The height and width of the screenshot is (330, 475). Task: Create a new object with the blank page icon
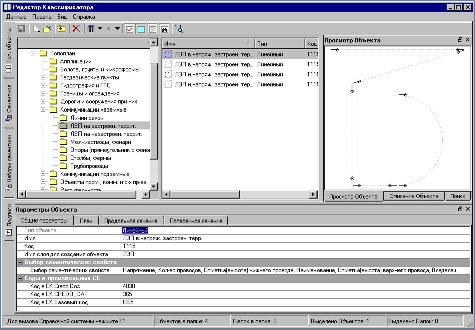click(x=36, y=29)
